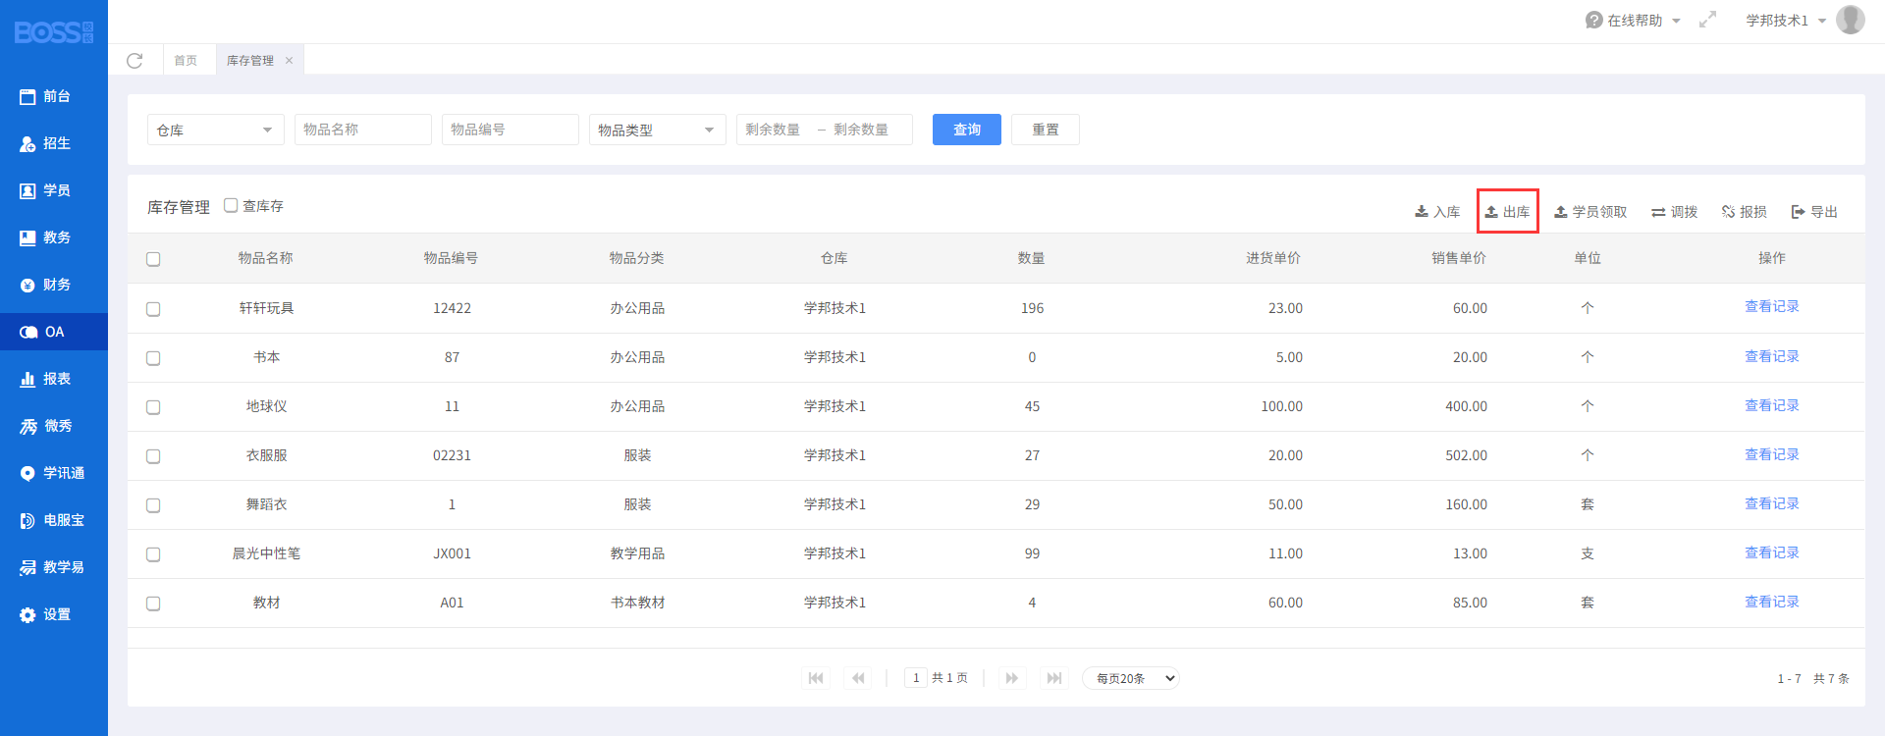The height and width of the screenshot is (736, 1885).
Task: Close the 库存管理 tab
Action: 289,61
